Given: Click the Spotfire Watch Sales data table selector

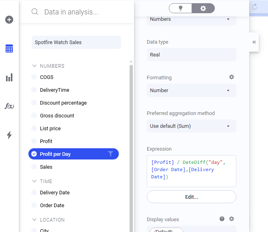Looking at the screenshot, I should click(x=76, y=42).
